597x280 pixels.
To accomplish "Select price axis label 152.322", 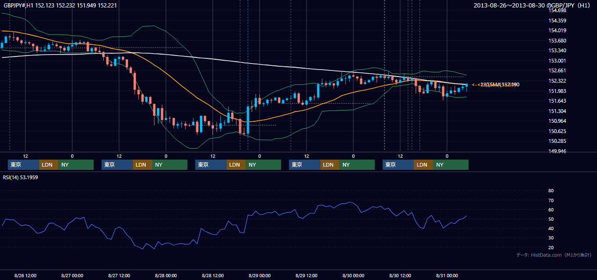I will [x=557, y=81].
